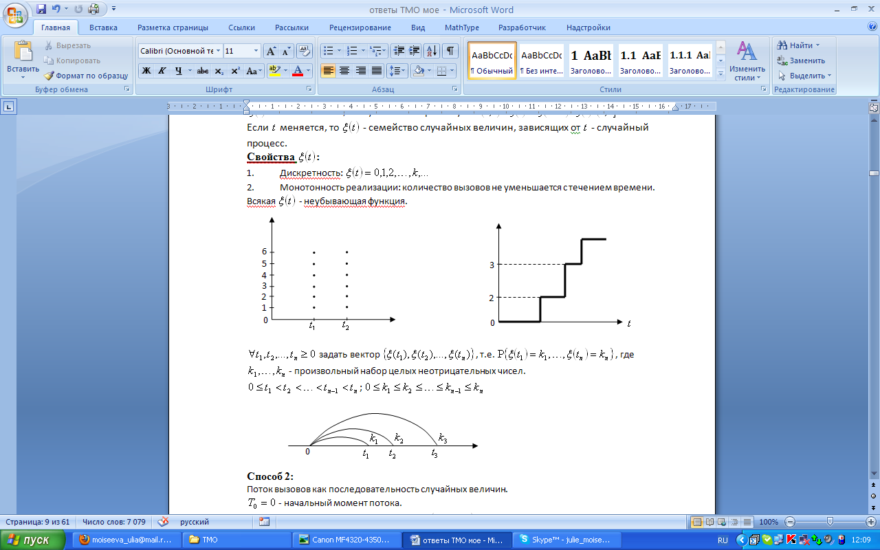Save document via Quick Access toolbar
This screenshot has height=550, width=880.
pos(41,10)
